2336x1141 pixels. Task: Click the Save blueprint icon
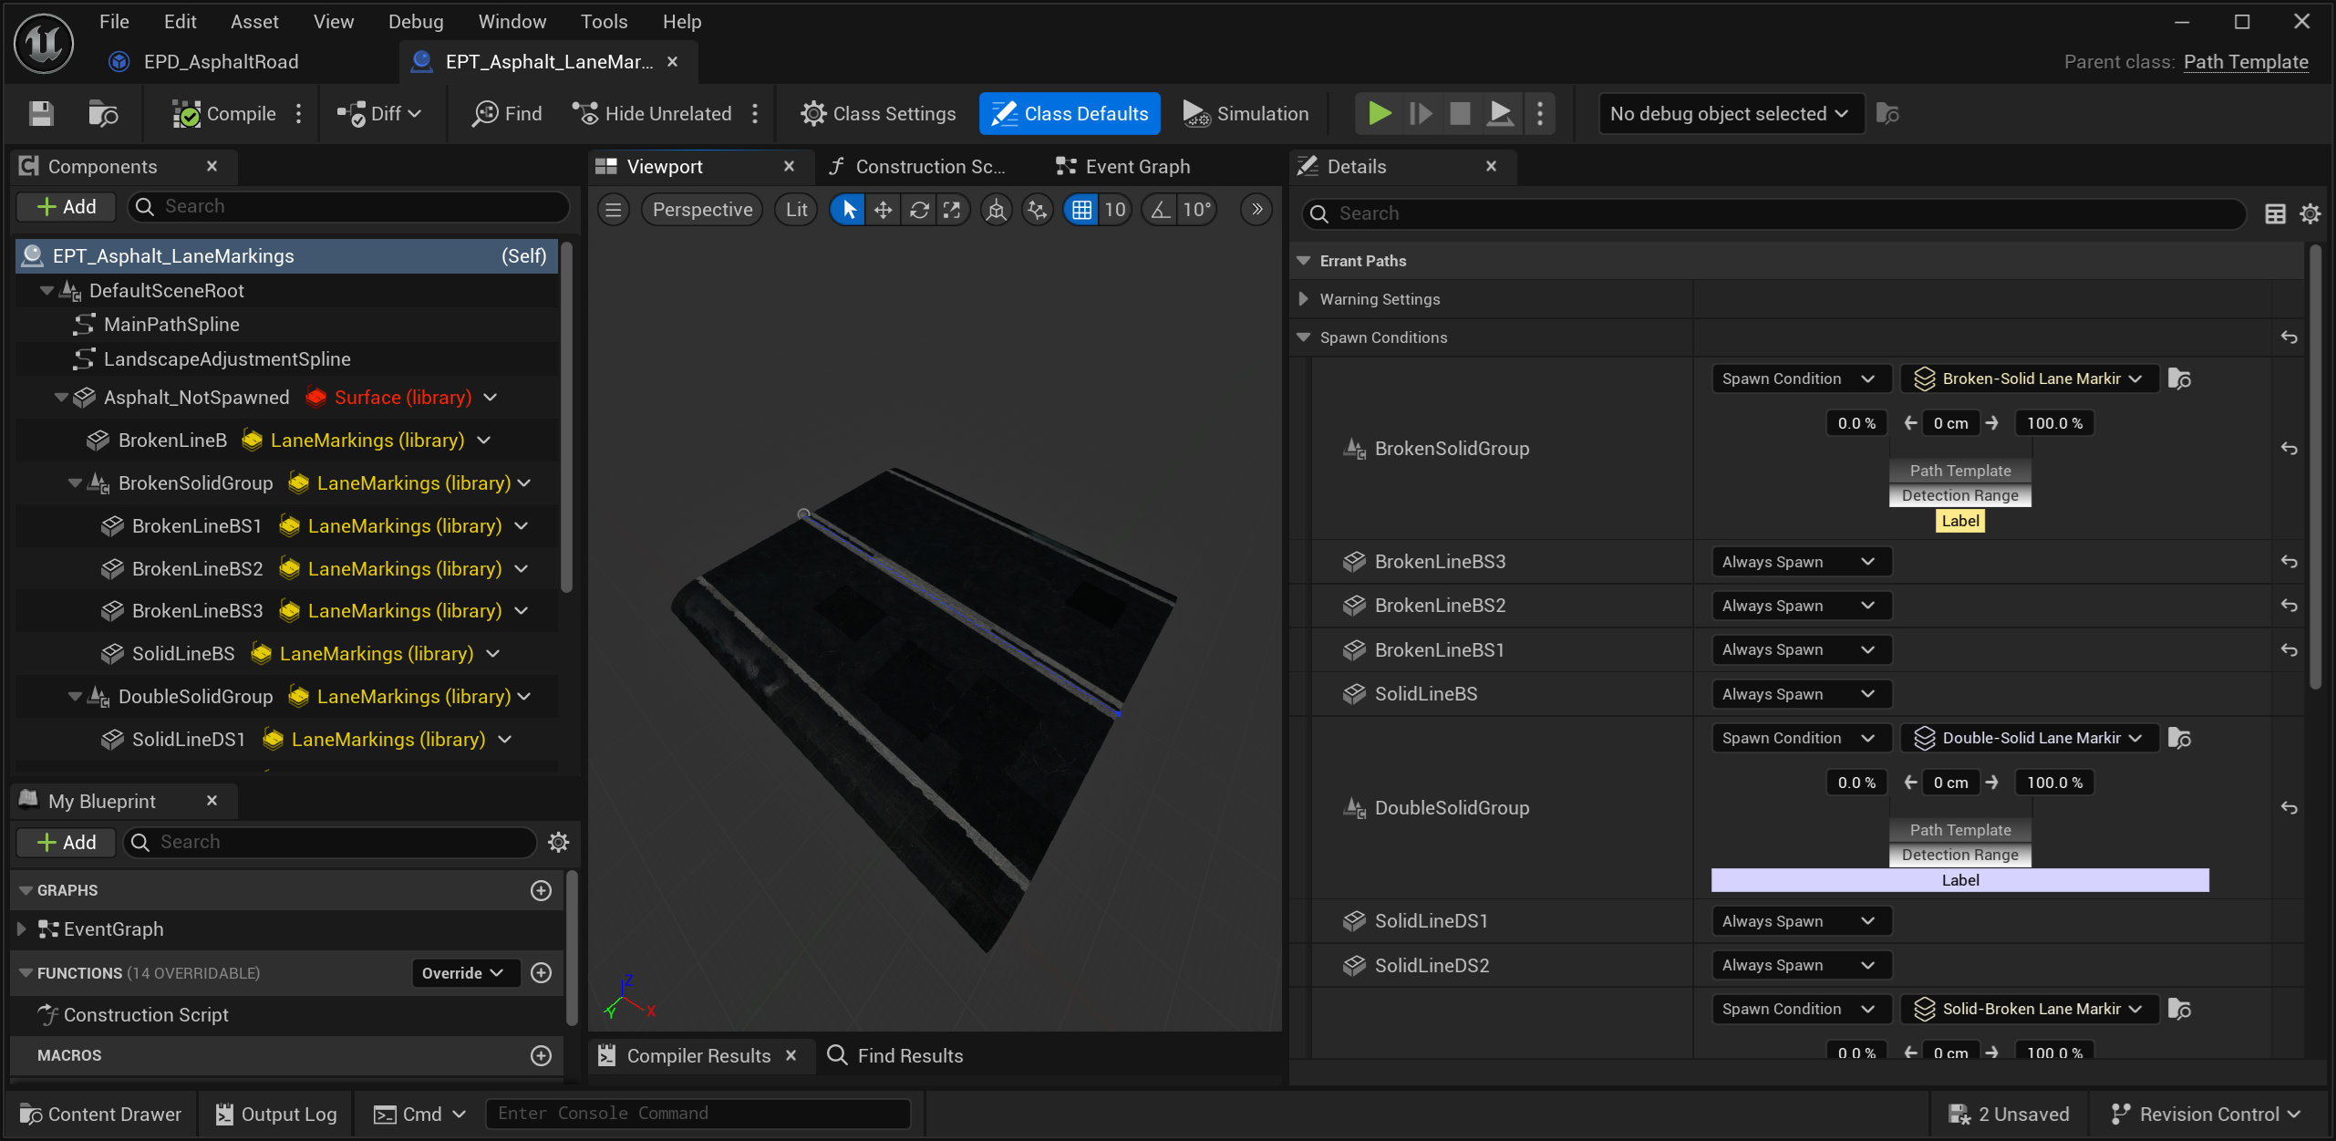41,114
